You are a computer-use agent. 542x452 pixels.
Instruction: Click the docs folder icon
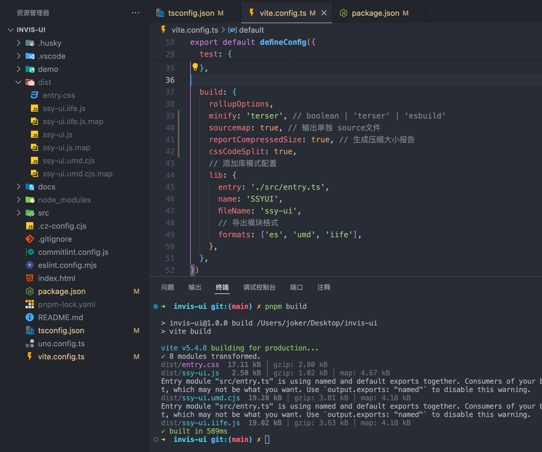coord(30,187)
